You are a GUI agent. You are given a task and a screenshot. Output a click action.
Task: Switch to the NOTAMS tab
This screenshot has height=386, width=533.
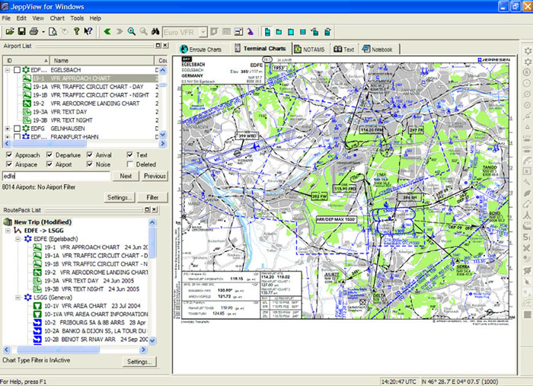click(x=309, y=49)
